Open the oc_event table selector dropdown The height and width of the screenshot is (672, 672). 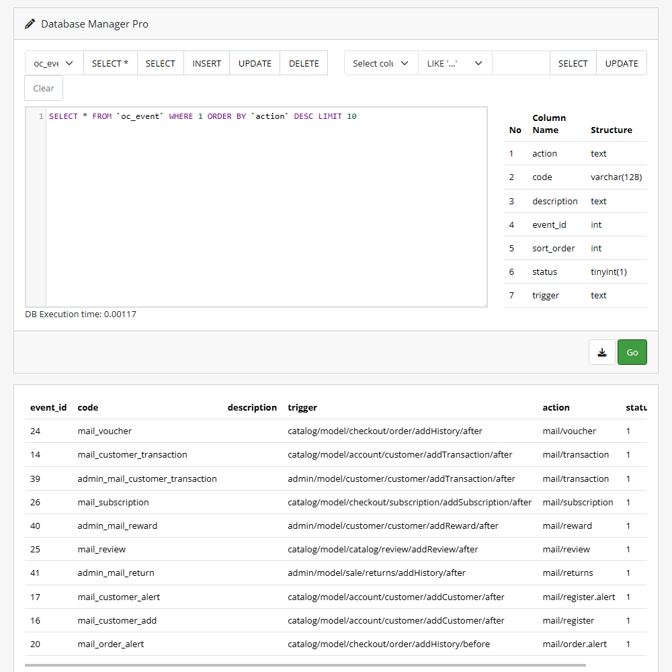click(54, 63)
